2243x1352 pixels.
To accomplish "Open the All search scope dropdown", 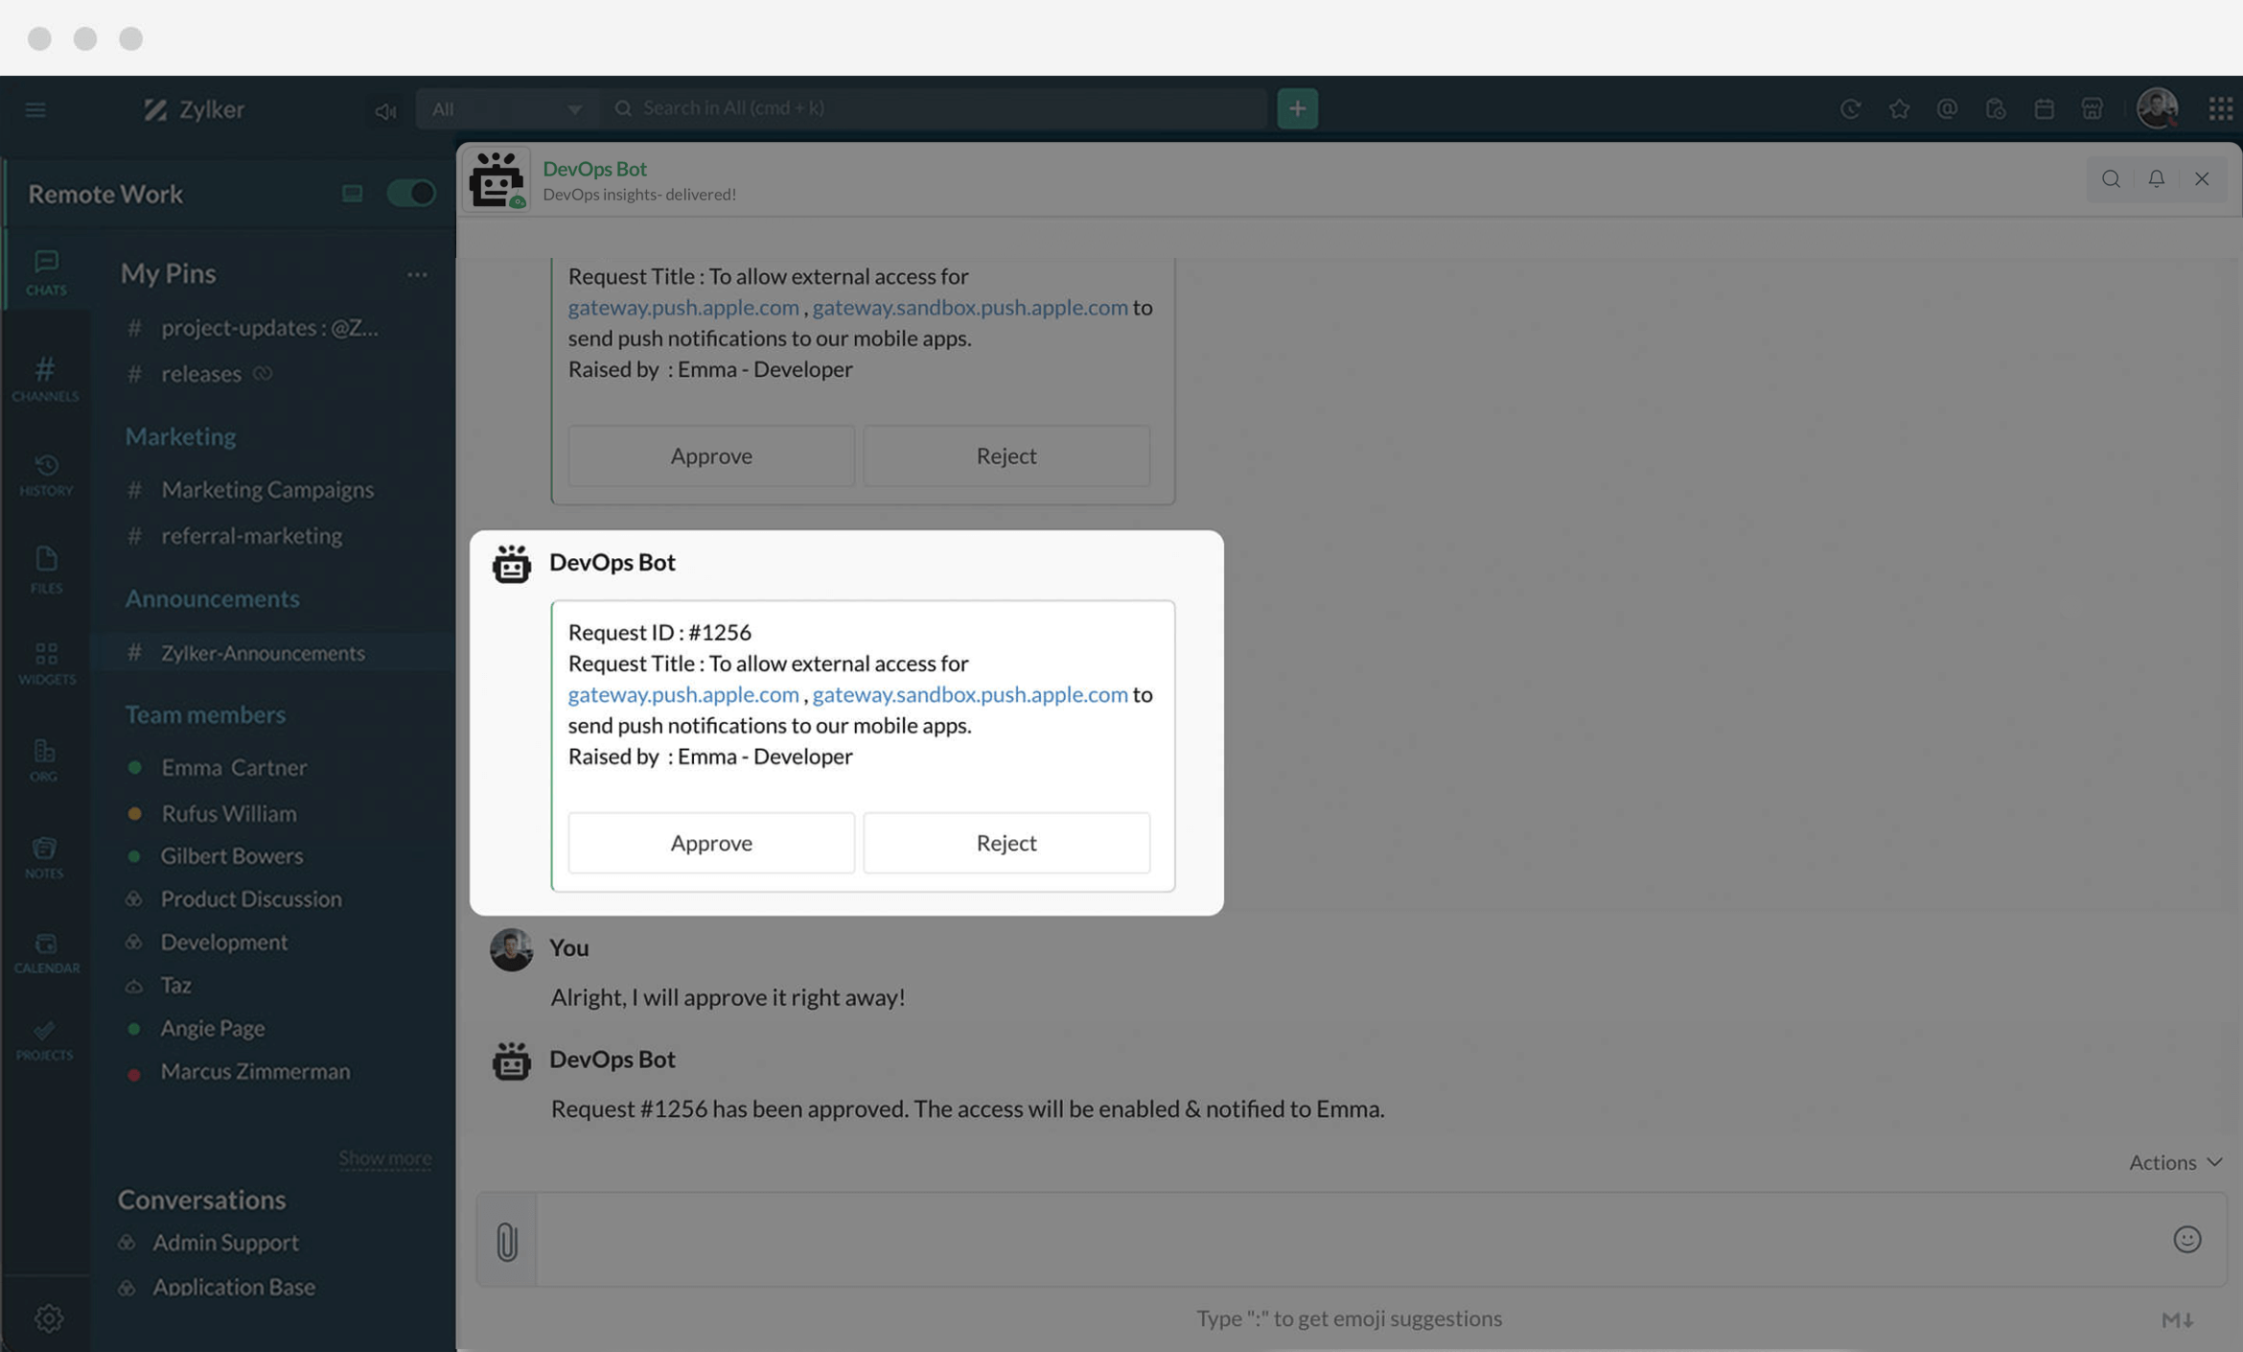I will (x=506, y=108).
